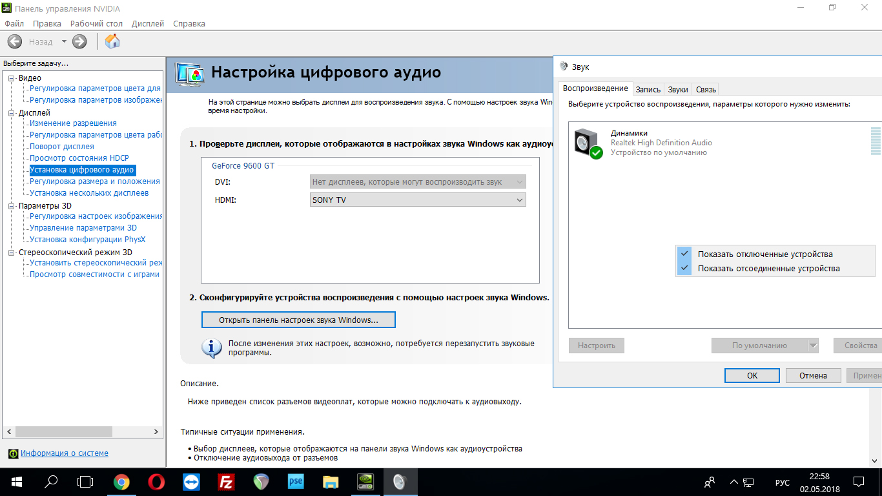Switch to NVIDIA Control Panel taskbar icon
The height and width of the screenshot is (496, 882).
pos(365,482)
